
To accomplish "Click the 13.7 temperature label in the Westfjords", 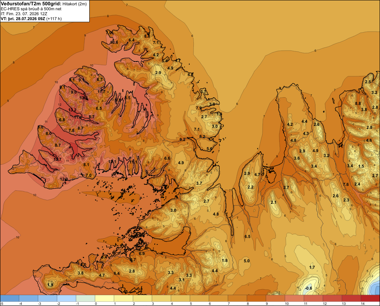I will click(57, 159).
